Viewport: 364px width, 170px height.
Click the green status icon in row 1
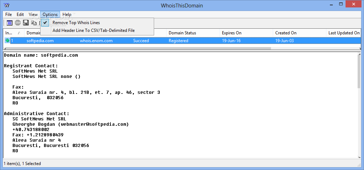point(7,40)
